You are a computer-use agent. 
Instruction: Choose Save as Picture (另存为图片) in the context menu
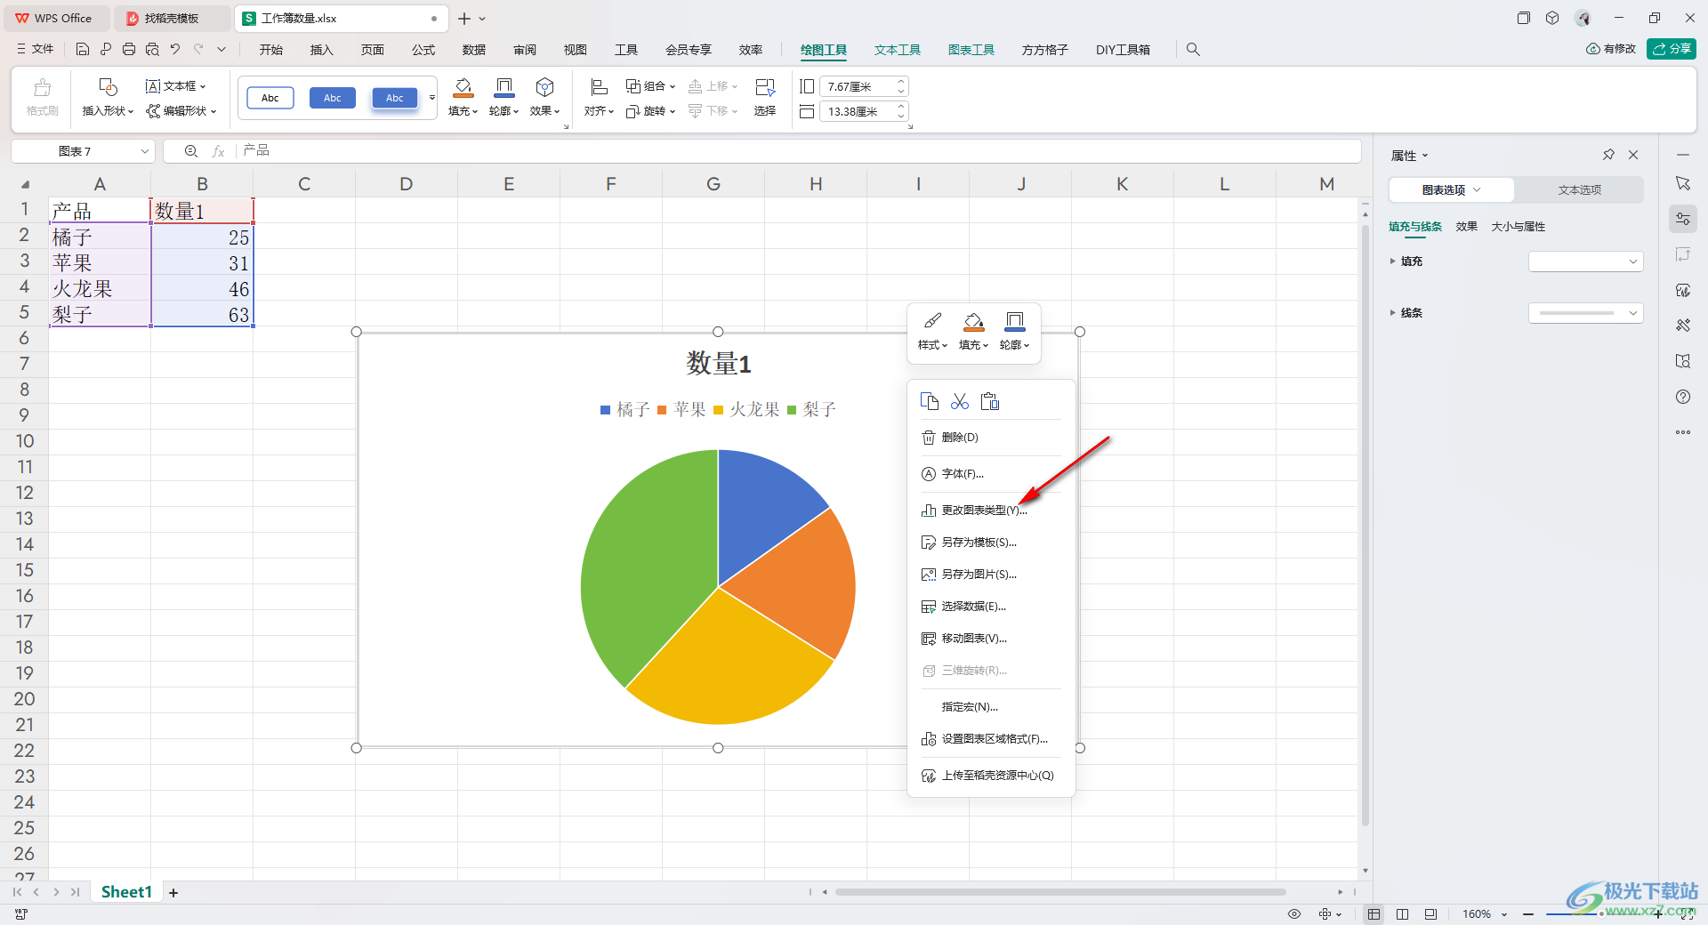click(990, 575)
